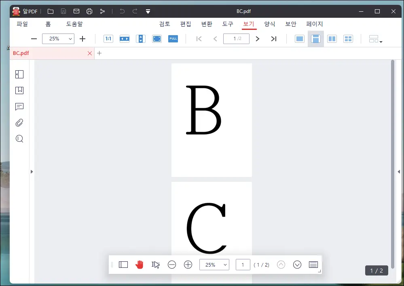
Task: Open the attachments panel in the sidebar
Action: click(19, 123)
